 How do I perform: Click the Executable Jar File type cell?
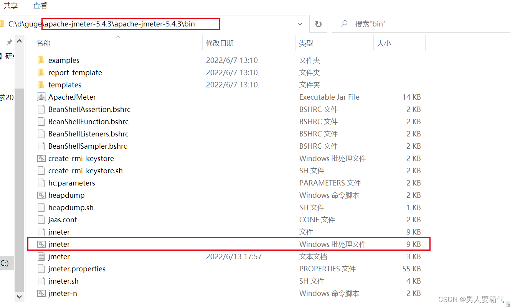(329, 97)
